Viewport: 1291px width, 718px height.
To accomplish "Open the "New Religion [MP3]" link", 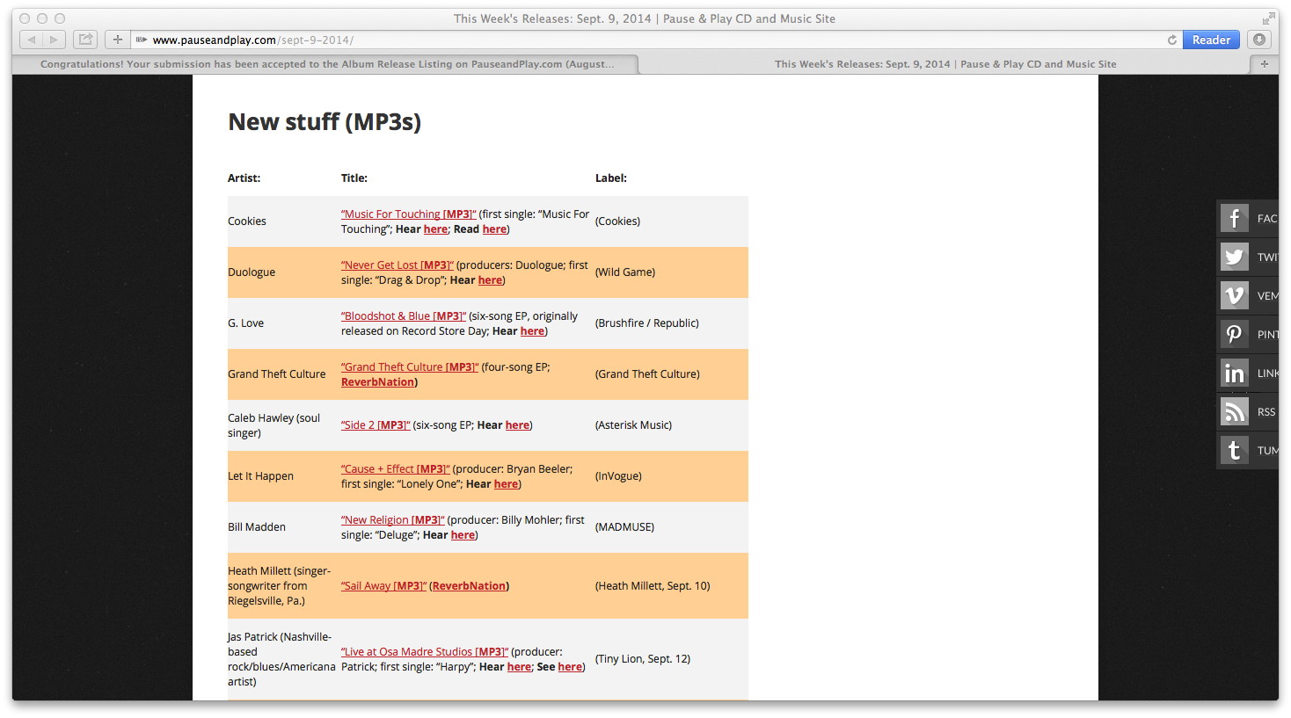I will 393,519.
